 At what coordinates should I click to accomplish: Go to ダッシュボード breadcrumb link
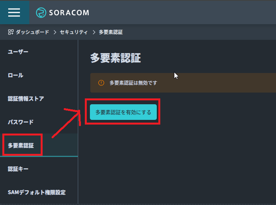32,32
